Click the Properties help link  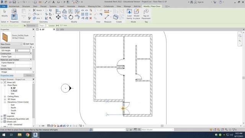[7, 76]
